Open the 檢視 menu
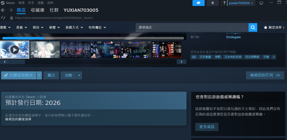This screenshot has height=140, width=287. pyautogui.click(x=21, y=3)
